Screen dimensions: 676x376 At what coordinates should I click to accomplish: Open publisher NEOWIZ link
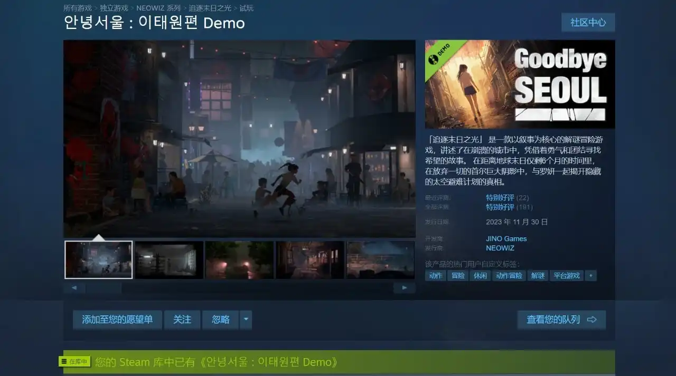coord(500,248)
